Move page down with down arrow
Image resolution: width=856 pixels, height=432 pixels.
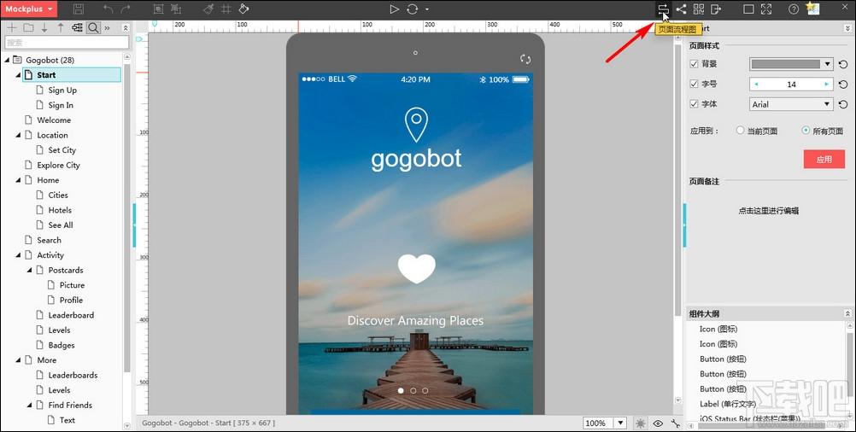pos(44,27)
